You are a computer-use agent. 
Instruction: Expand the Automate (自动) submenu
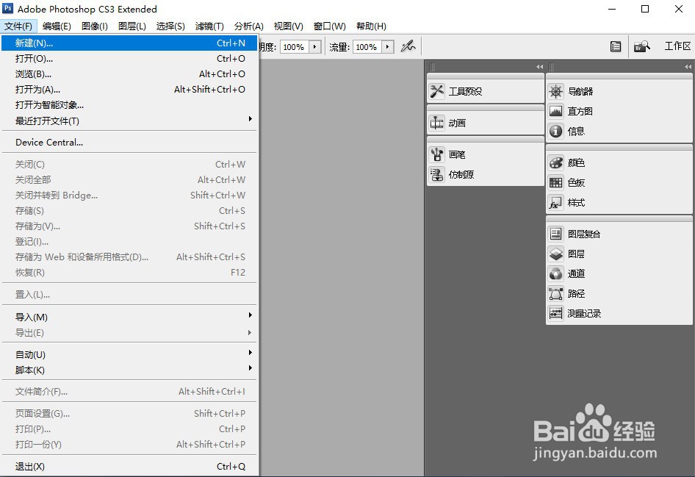(129, 355)
